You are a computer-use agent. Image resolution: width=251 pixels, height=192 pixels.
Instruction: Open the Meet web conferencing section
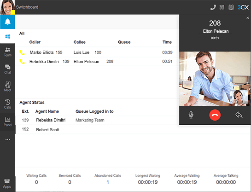[x=7, y=87]
